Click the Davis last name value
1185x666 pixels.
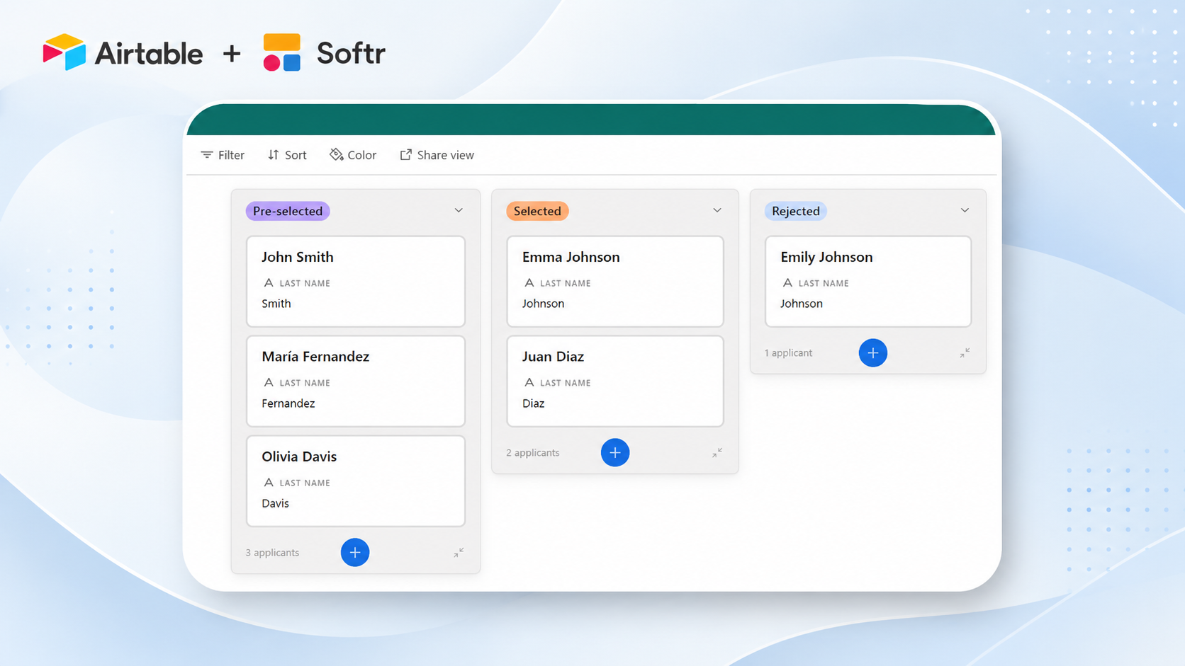coord(275,503)
